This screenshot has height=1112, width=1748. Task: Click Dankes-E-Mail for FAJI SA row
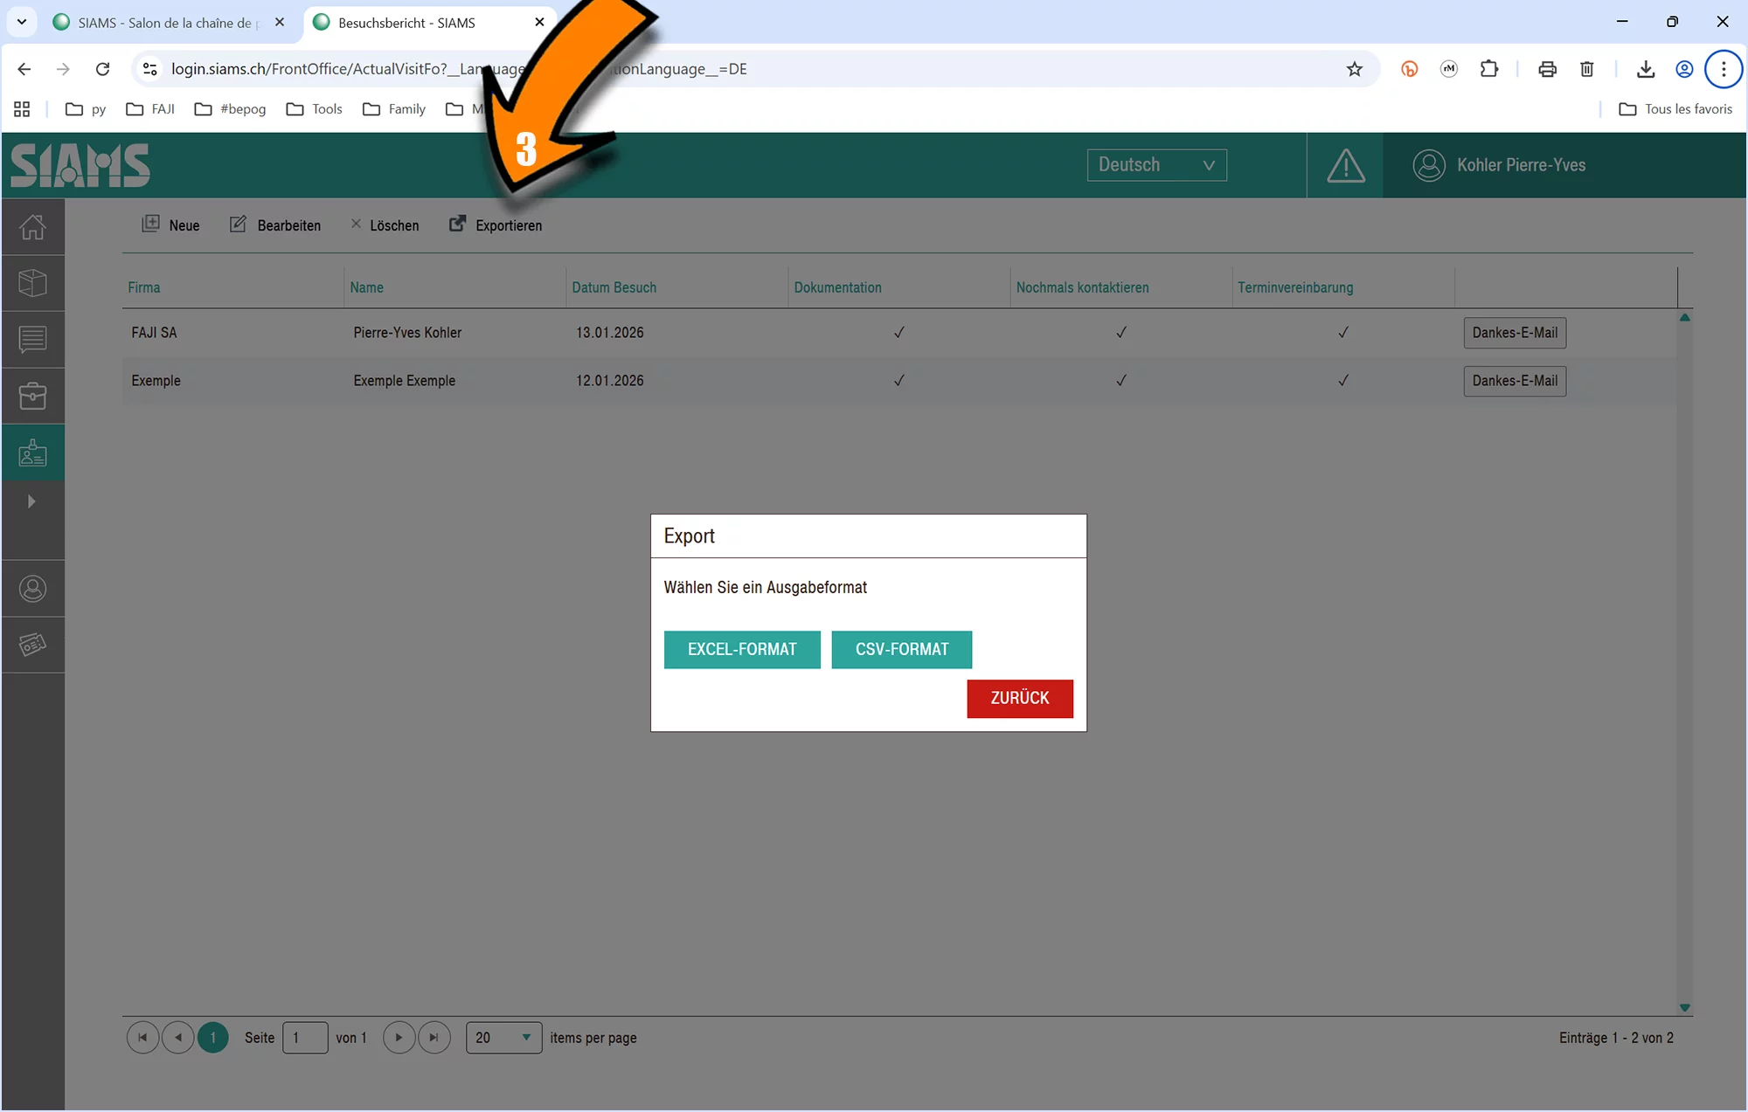point(1514,333)
